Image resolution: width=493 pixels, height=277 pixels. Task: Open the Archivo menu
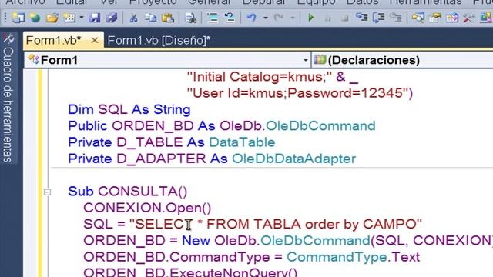point(25,2)
